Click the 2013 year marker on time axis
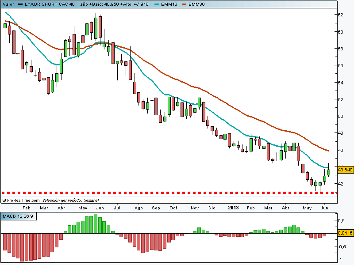This screenshot has width=354, height=265. pyautogui.click(x=233, y=207)
